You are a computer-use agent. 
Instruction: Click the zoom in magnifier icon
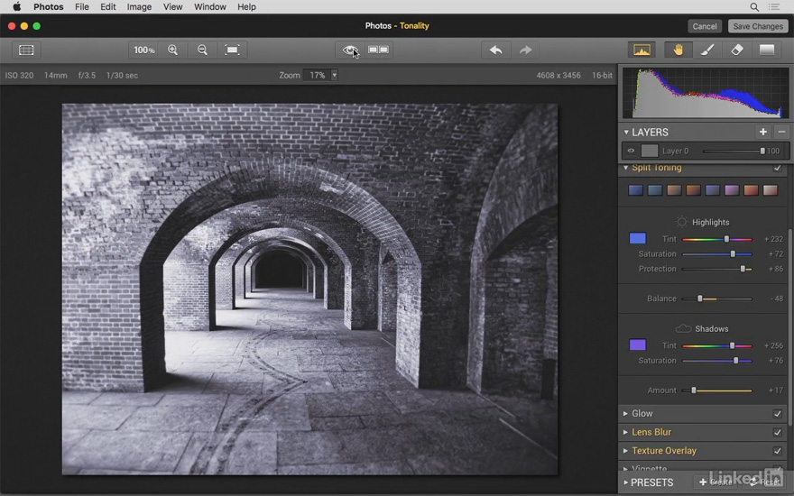172,50
